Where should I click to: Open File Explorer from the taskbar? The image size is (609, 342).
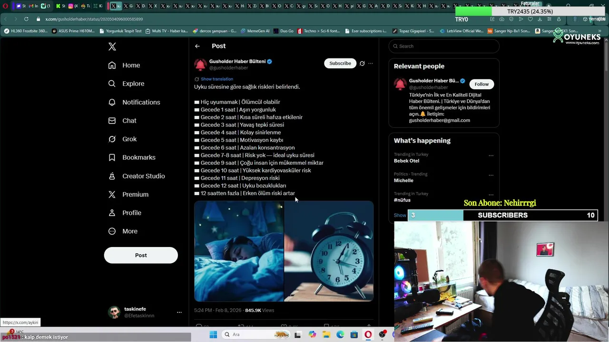tap(326, 335)
